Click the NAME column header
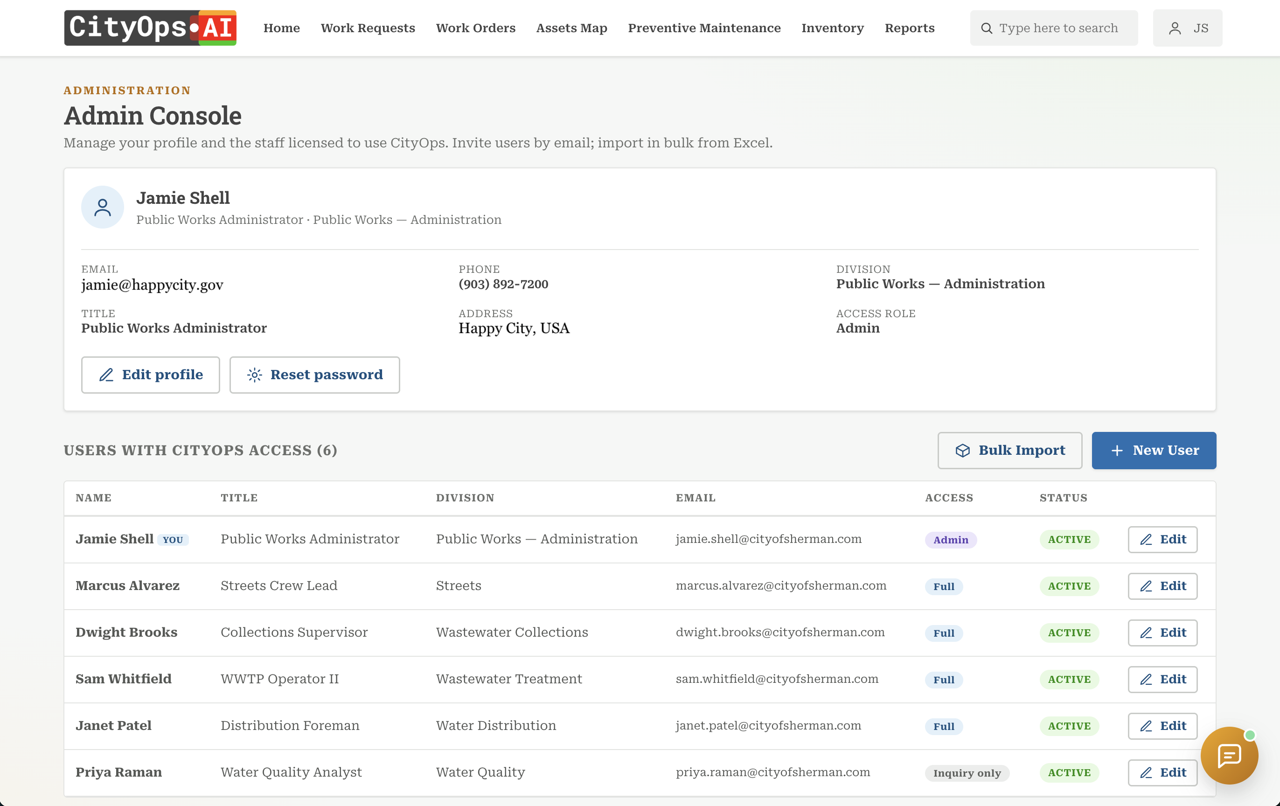Viewport: 1280px width, 806px height. (x=94, y=498)
